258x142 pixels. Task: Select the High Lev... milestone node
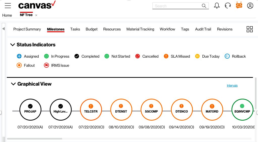pos(61,110)
